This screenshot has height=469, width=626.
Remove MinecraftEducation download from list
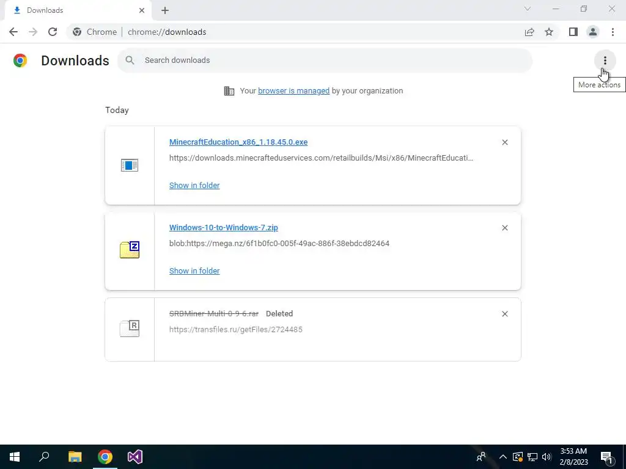pyautogui.click(x=504, y=142)
